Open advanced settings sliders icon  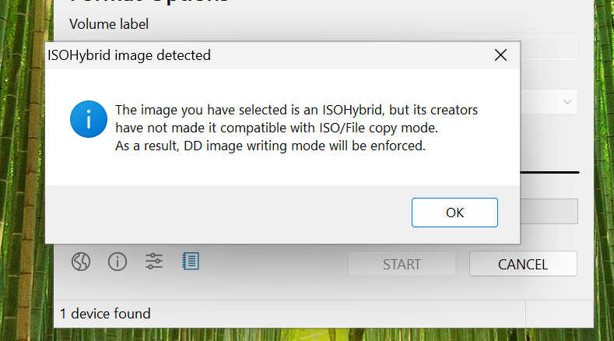click(x=154, y=261)
